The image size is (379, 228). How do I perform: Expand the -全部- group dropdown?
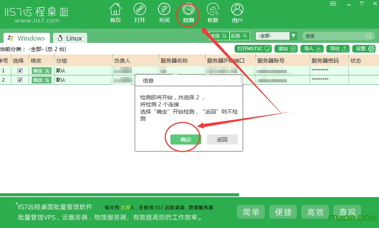pos(293,36)
